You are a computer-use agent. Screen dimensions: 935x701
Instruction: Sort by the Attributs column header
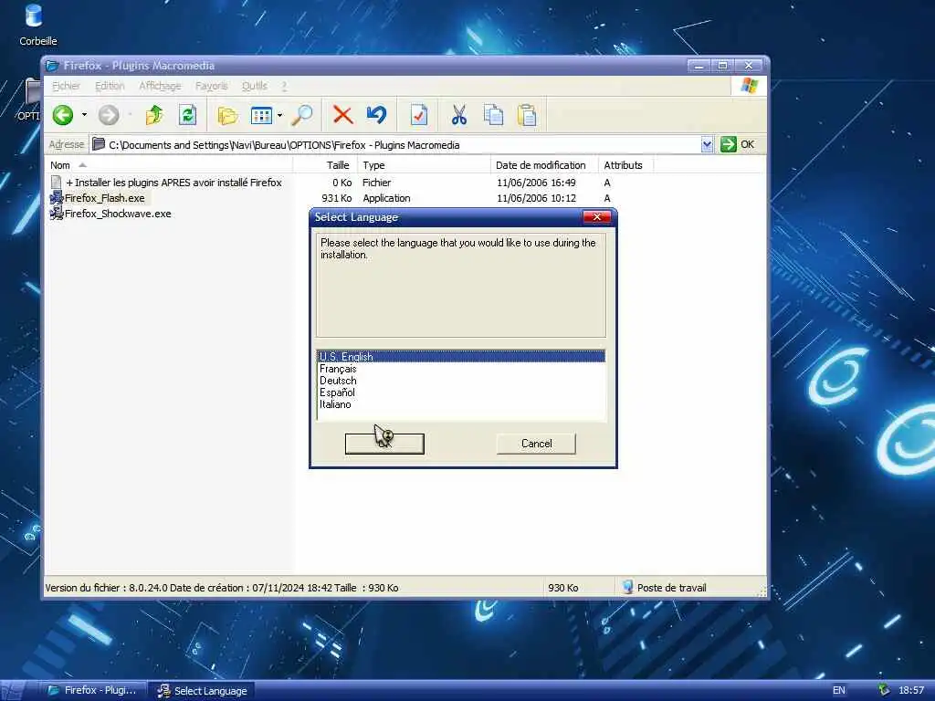point(625,165)
